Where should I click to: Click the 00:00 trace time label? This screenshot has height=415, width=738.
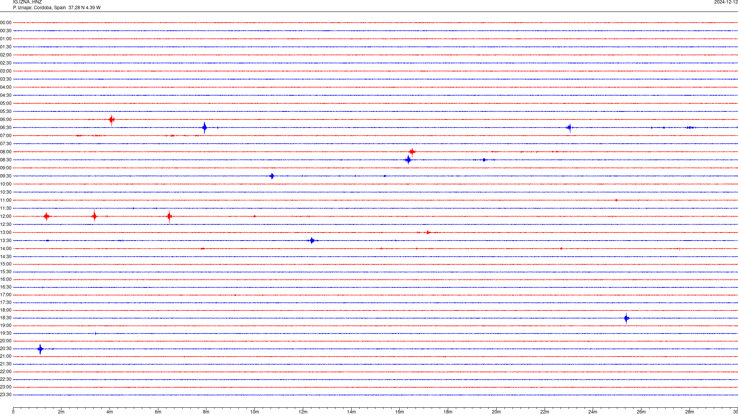pyautogui.click(x=6, y=23)
